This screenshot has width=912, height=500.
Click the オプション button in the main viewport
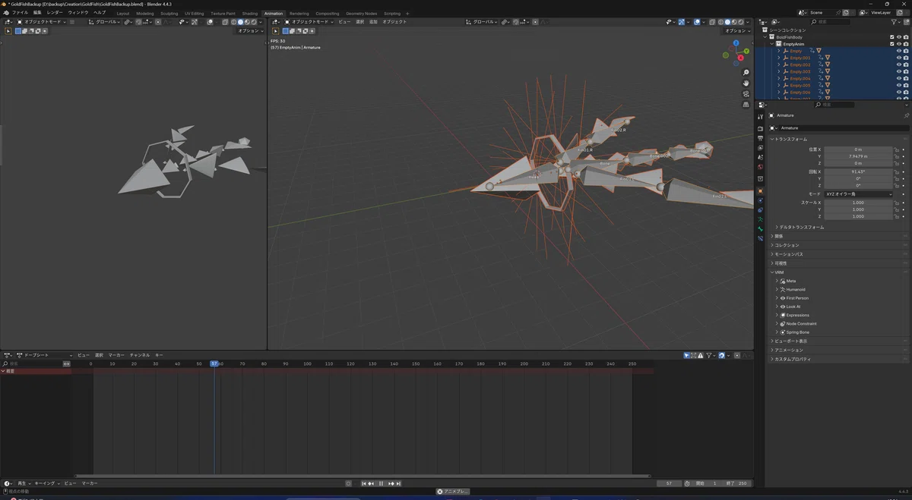click(736, 31)
